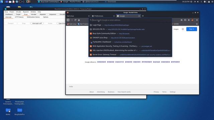
Task: Open the logout power tray icon
Action: coord(212,2)
